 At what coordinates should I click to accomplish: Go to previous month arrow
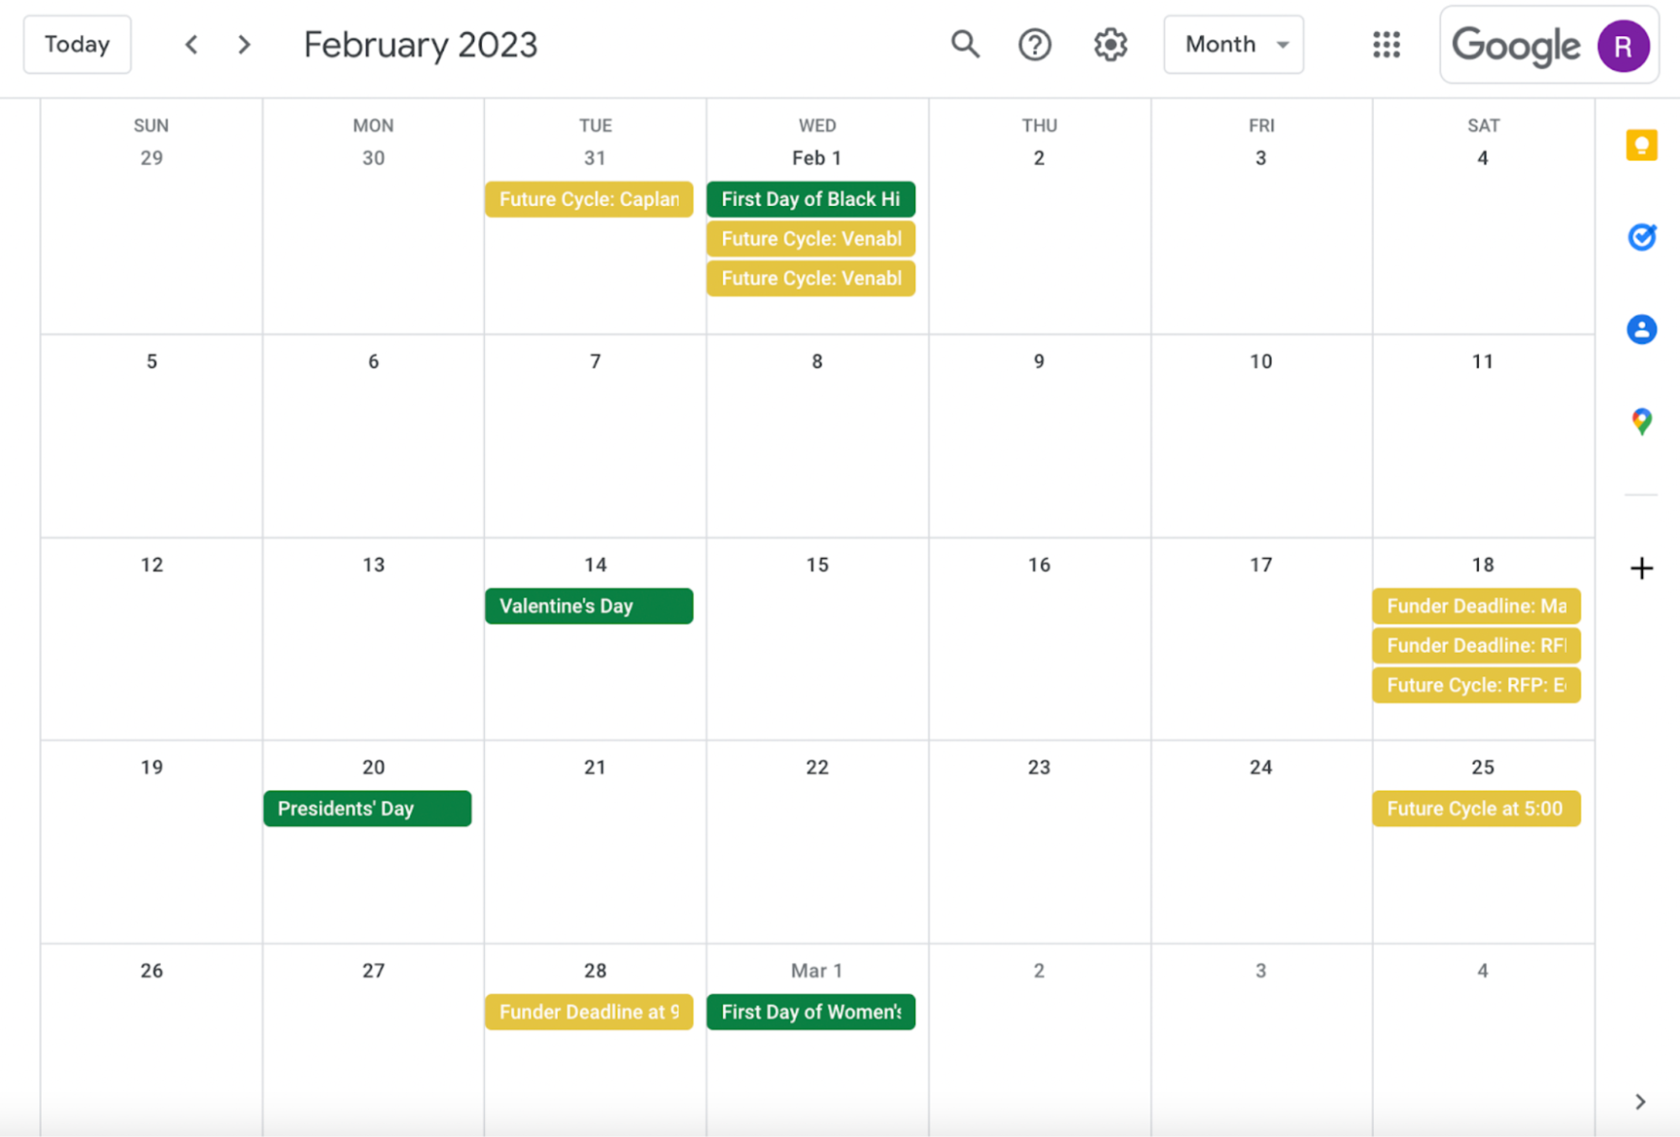192,45
